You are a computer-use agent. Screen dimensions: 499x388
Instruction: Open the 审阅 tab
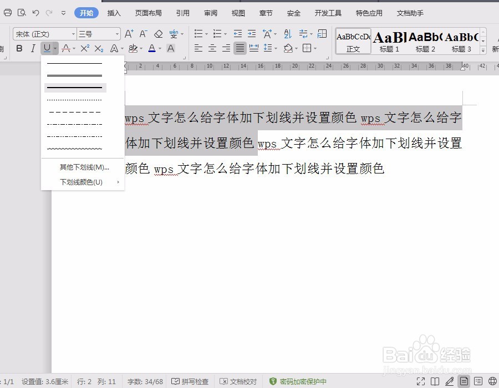(x=211, y=13)
